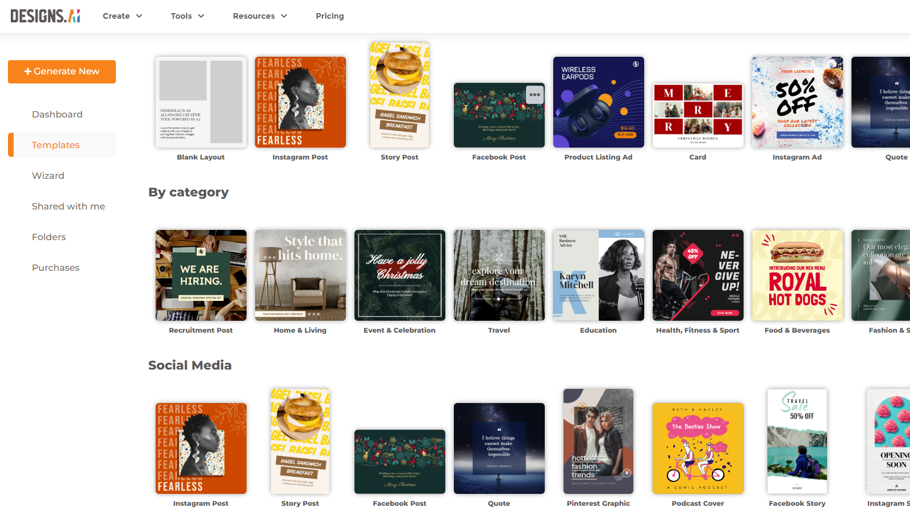Screen dimensions: 910x520
Task: Select Wizard from the sidebar
Action: 48,175
